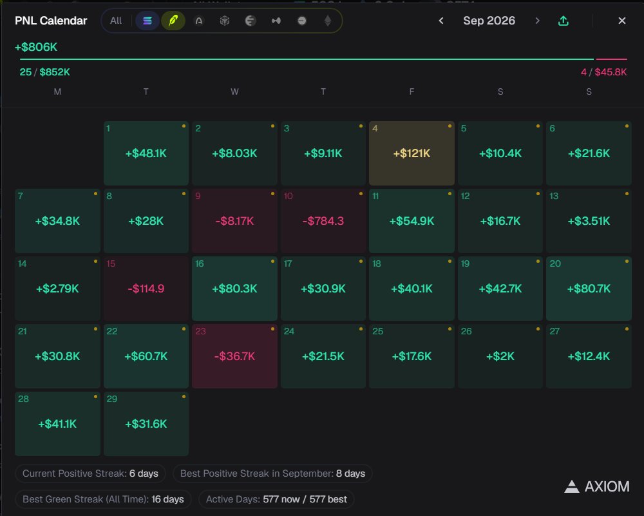Open day 19 cell with +$42.7K
The image size is (644, 516).
click(500, 289)
